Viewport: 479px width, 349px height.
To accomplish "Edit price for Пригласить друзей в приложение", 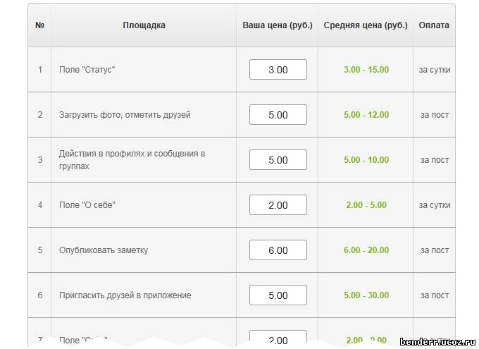I will point(278,295).
